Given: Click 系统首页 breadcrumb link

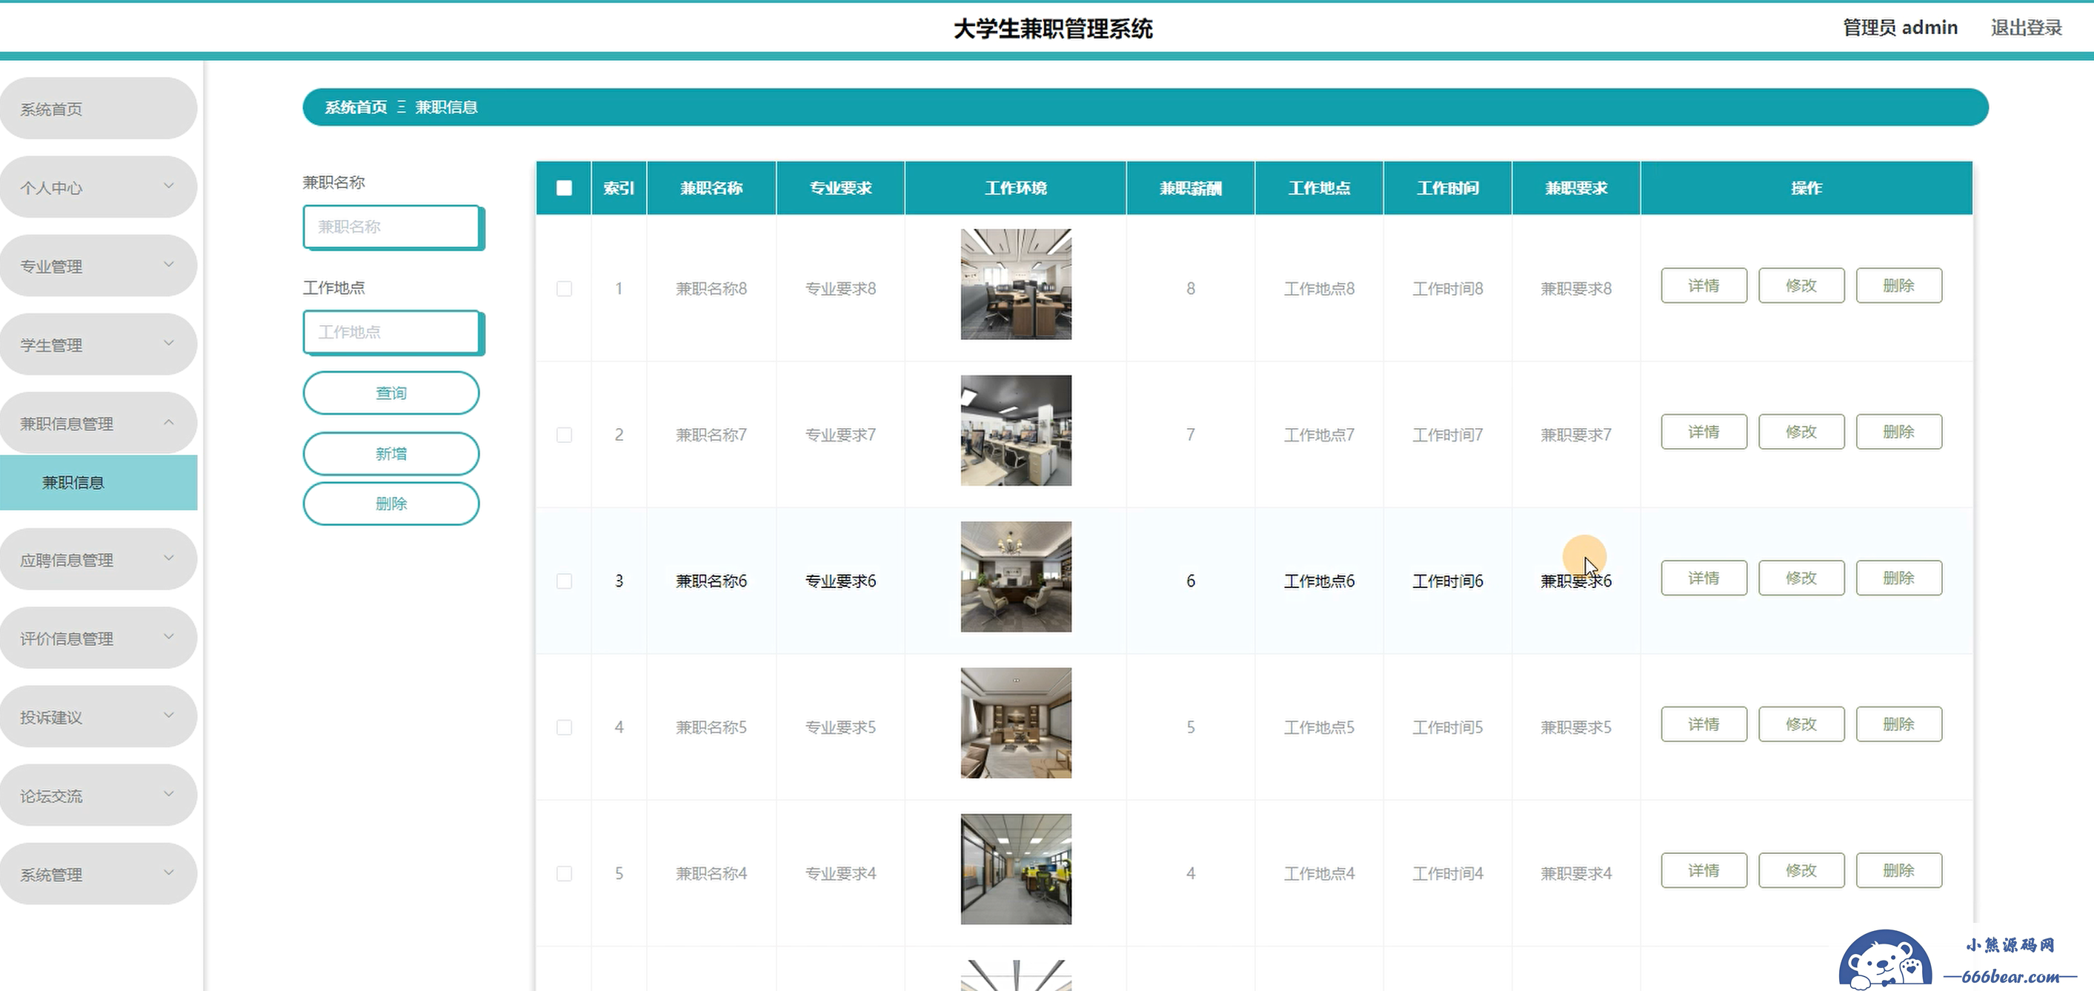Looking at the screenshot, I should 356,107.
